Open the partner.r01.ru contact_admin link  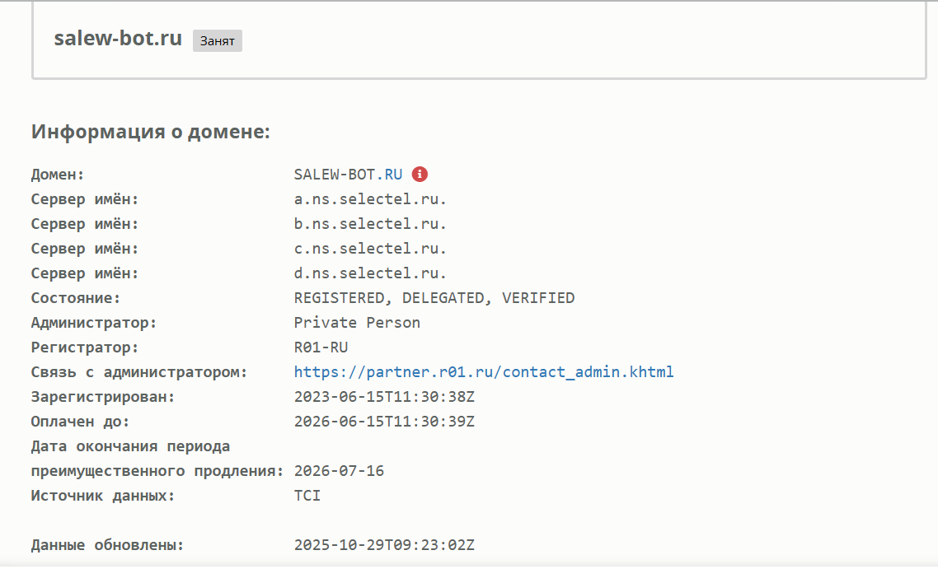[484, 372]
